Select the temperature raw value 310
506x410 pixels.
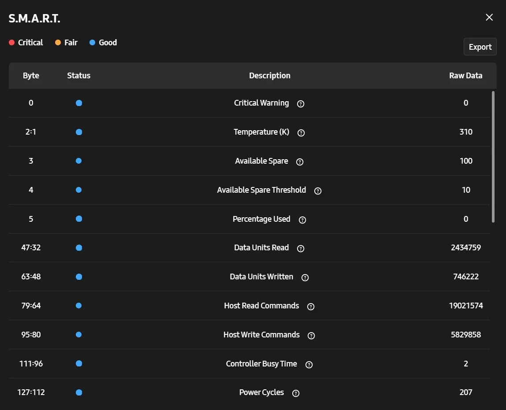pos(465,132)
